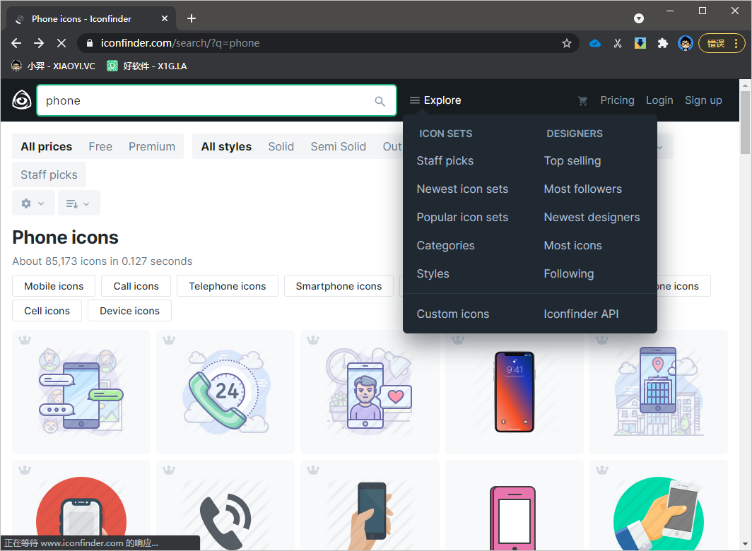Open the browser extensions puzzle icon
This screenshot has height=551, width=752.
coord(663,43)
